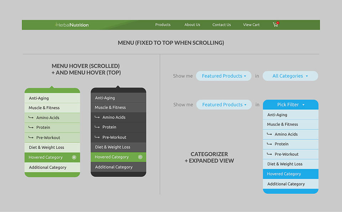The height and width of the screenshot is (212, 342).
Task: Select Muscle & Fitness in light green menu
Action: [x=44, y=108]
